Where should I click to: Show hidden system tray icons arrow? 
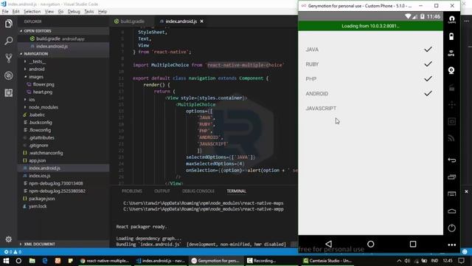[x=399, y=261]
